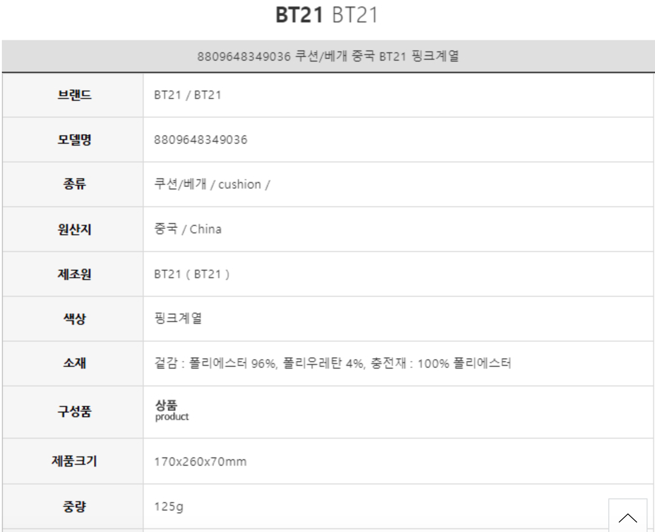Image resolution: width=655 pixels, height=532 pixels.
Task: Click the gray product summary header bar
Action: pos(327,56)
